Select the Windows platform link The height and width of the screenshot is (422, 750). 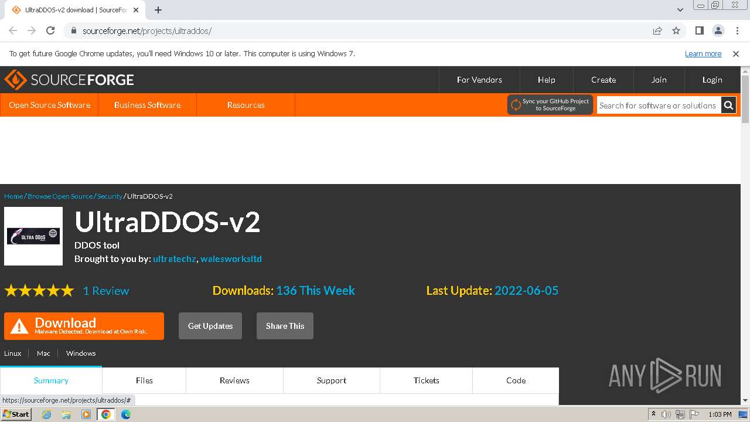[81, 353]
